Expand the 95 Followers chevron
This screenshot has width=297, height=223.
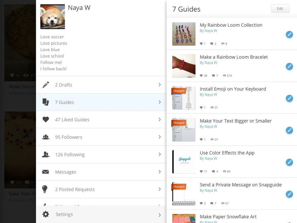coord(160,137)
